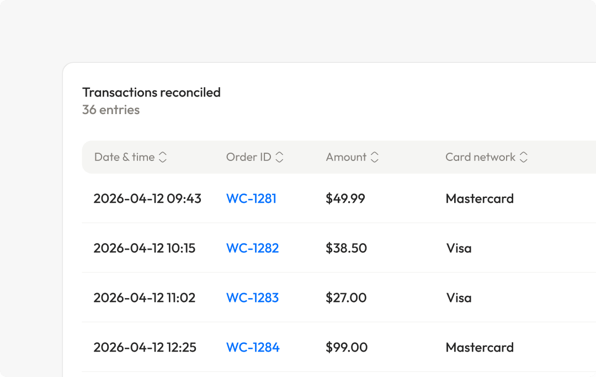Screen dimensions: 596x377
Task: Sort by Date & time column icon
Action: tap(163, 157)
